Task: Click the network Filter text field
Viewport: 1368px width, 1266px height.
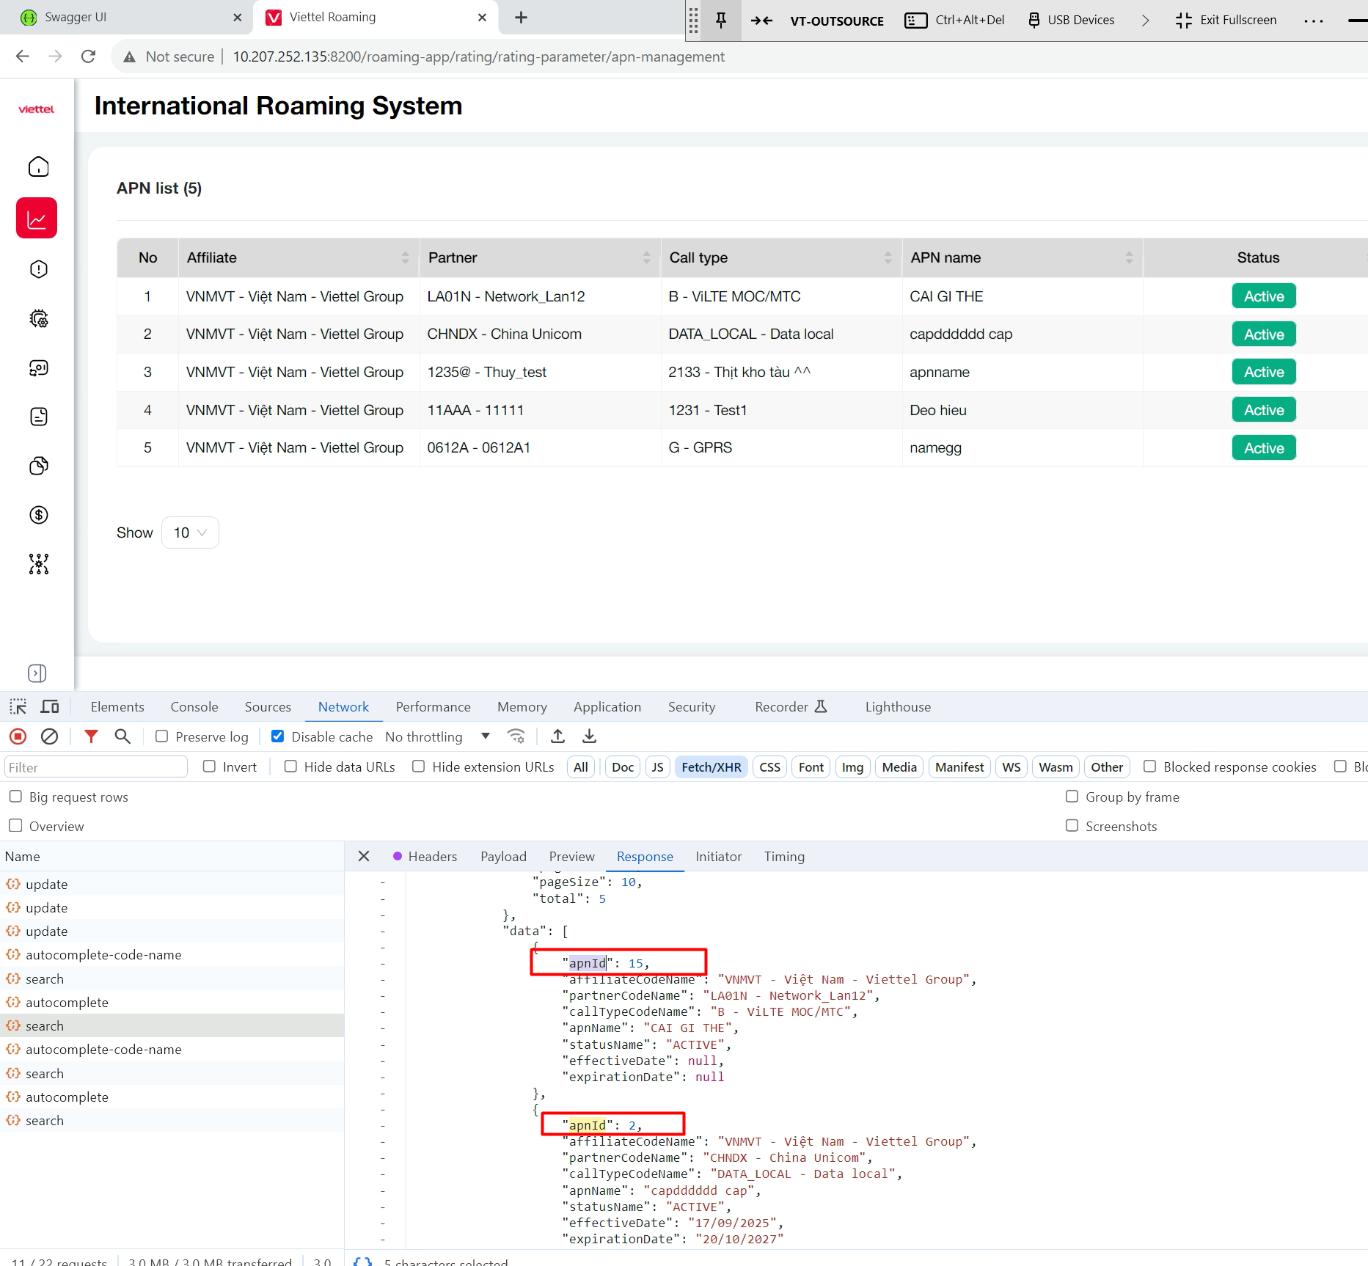Action: (x=95, y=767)
